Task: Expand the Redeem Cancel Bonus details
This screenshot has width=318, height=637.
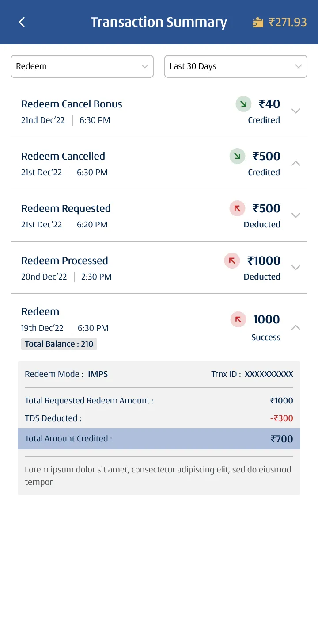Action: (x=296, y=111)
